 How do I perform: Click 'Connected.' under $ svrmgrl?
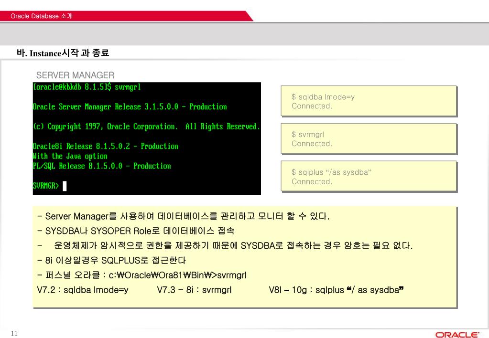[x=312, y=144]
